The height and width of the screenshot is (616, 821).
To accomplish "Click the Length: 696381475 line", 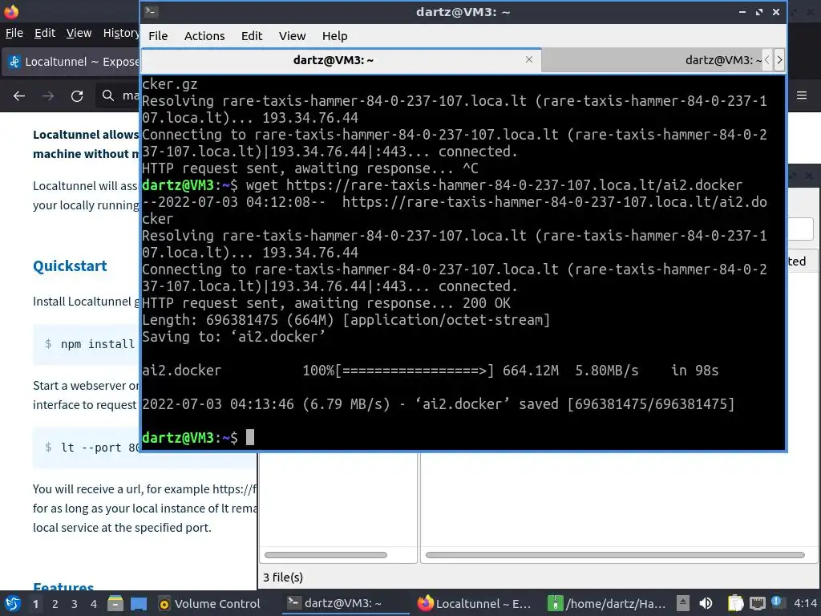I will tap(346, 319).
